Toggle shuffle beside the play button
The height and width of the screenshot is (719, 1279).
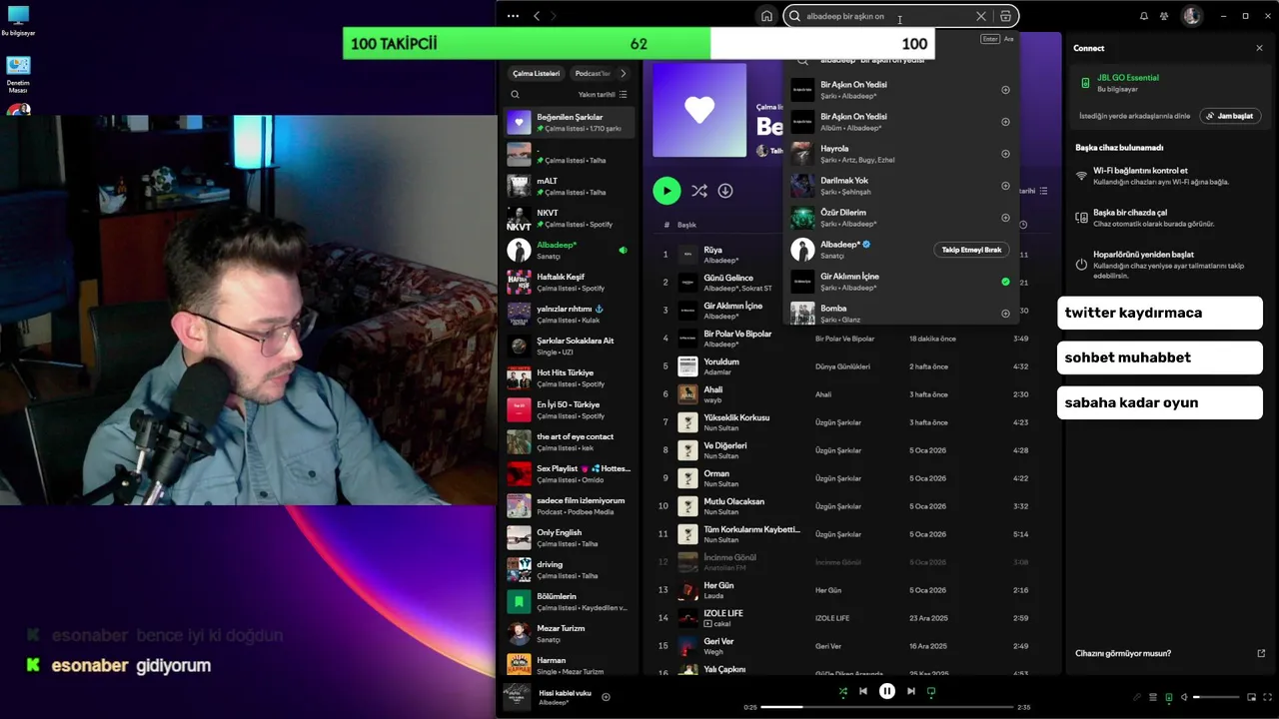[x=699, y=191]
